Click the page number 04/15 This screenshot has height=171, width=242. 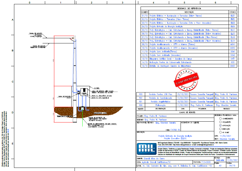232,166
